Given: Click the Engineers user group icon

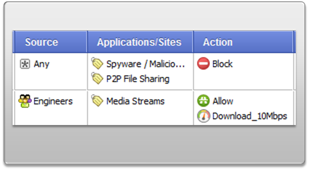Looking at the screenshot, I should coord(25,101).
